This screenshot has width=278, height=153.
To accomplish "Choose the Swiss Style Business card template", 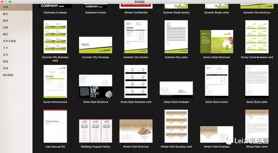I will pos(136,81).
